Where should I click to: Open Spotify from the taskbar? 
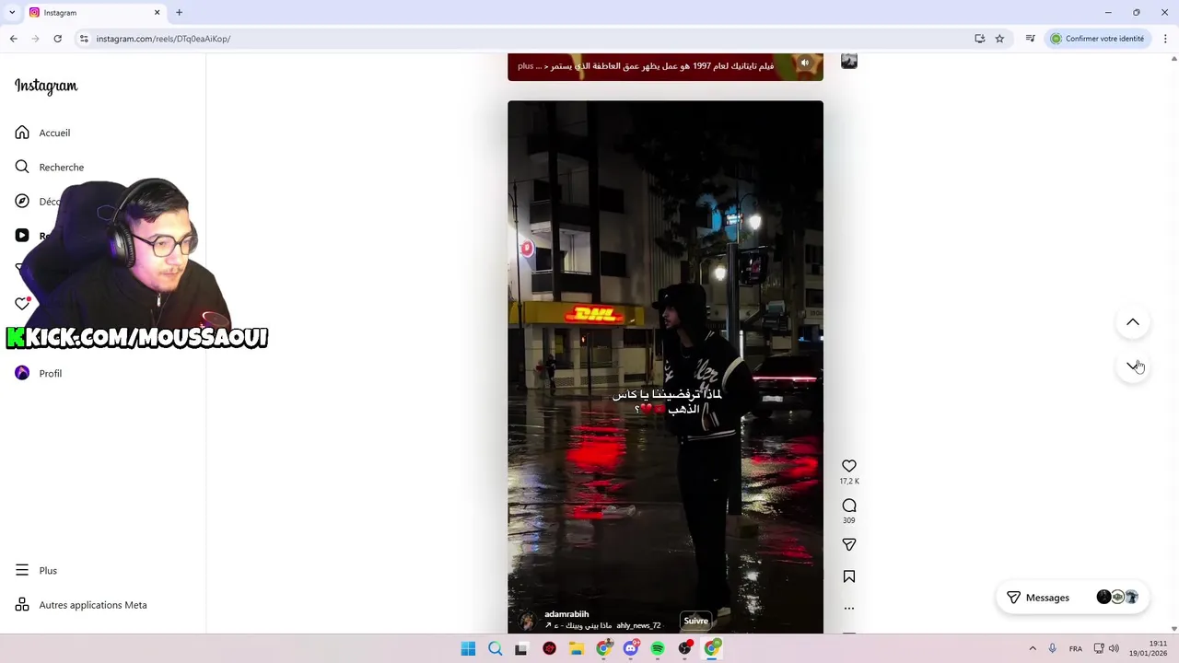(x=658, y=648)
